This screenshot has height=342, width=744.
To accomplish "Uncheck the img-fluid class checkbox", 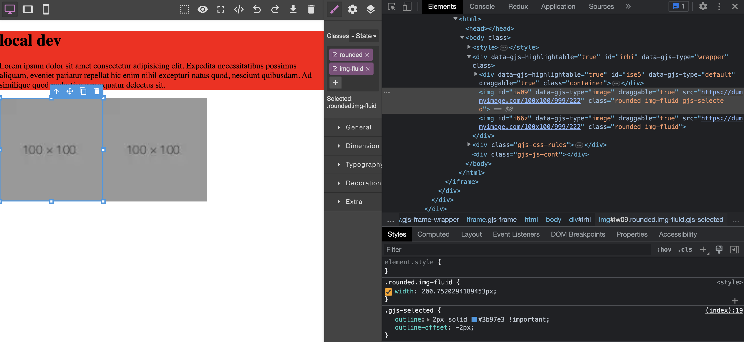I will [x=335, y=69].
